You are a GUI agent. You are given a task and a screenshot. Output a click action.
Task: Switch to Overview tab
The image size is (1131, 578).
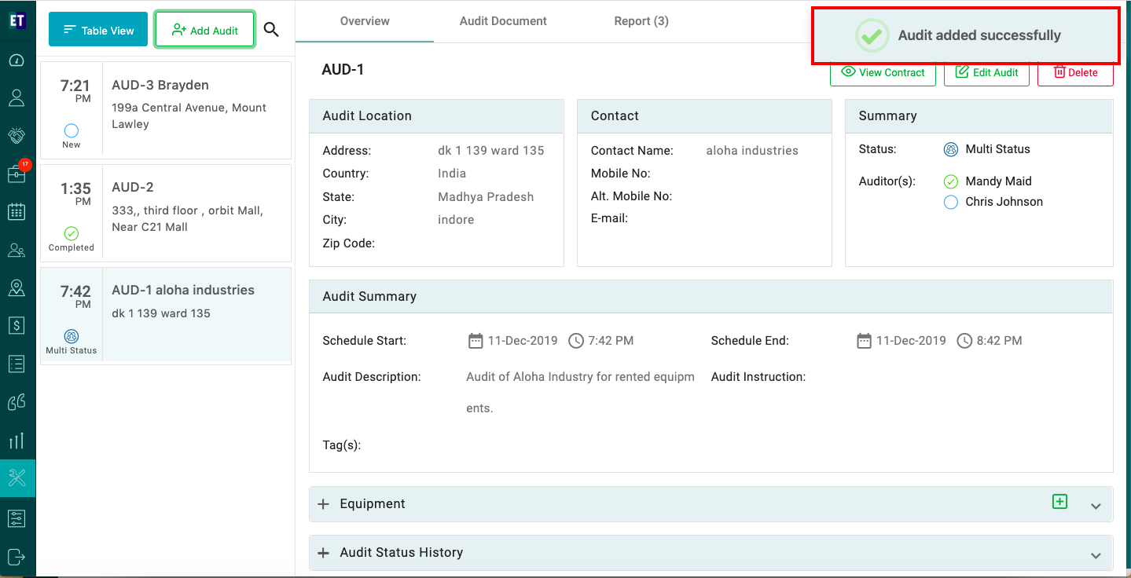[365, 21]
